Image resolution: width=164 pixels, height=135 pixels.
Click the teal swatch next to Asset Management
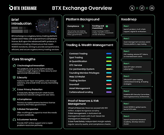click(x=109, y=88)
